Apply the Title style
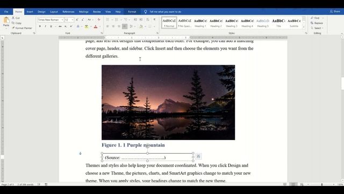 (278, 23)
